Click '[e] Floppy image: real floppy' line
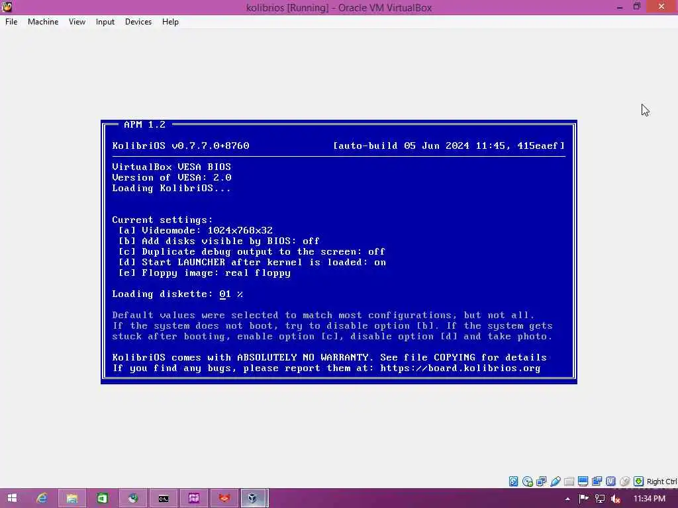678x508 pixels. tap(205, 273)
